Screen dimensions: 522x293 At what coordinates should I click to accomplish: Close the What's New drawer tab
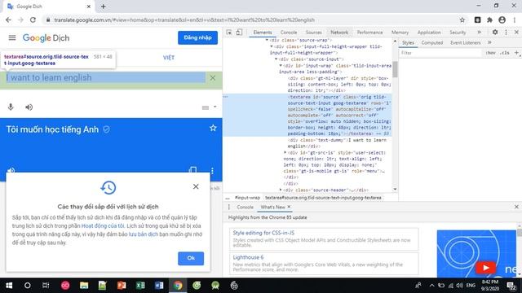click(289, 207)
